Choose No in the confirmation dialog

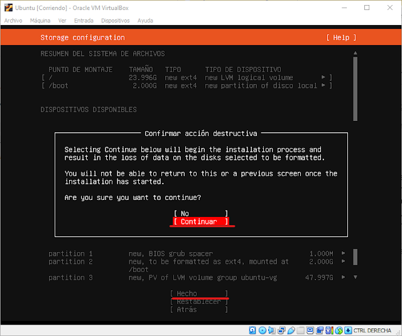(201, 213)
